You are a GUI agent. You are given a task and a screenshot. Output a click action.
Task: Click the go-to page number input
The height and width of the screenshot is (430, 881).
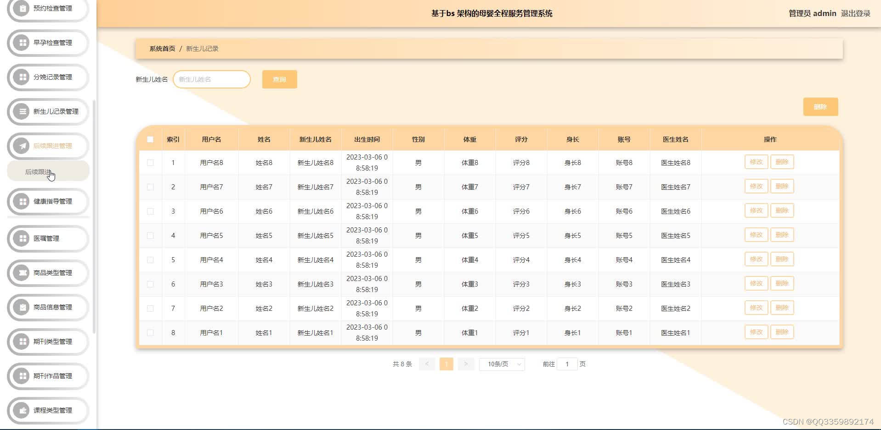click(x=567, y=364)
